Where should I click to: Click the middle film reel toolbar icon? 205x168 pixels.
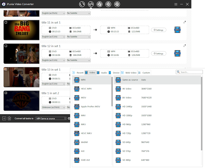[x=100, y=4]
